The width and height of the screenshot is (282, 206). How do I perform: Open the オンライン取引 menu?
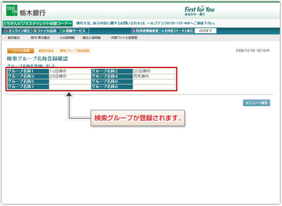(18, 31)
